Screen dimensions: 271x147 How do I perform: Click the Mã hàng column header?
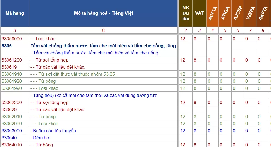(x=14, y=13)
